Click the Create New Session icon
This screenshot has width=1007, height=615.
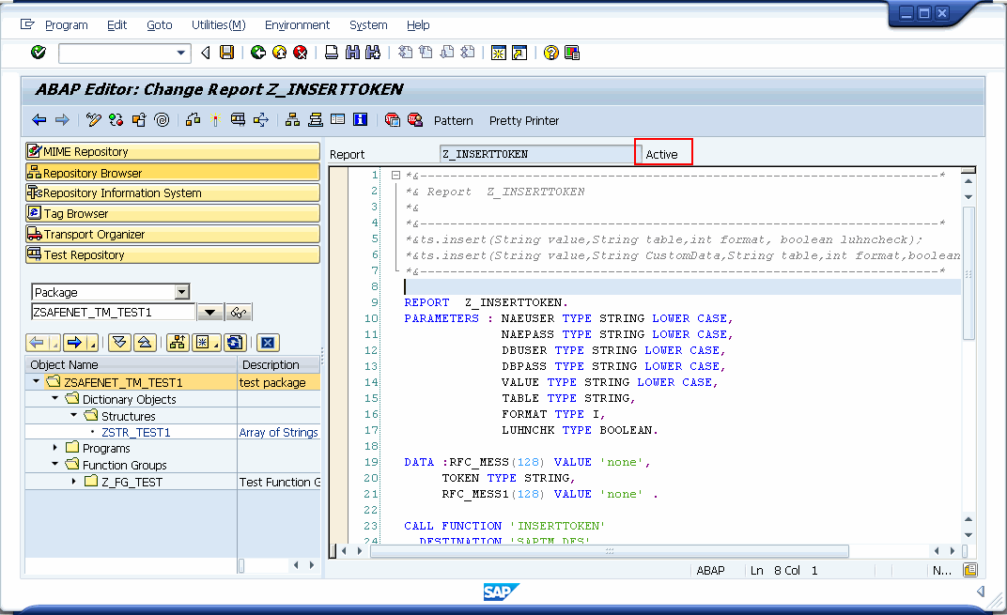coord(499,53)
